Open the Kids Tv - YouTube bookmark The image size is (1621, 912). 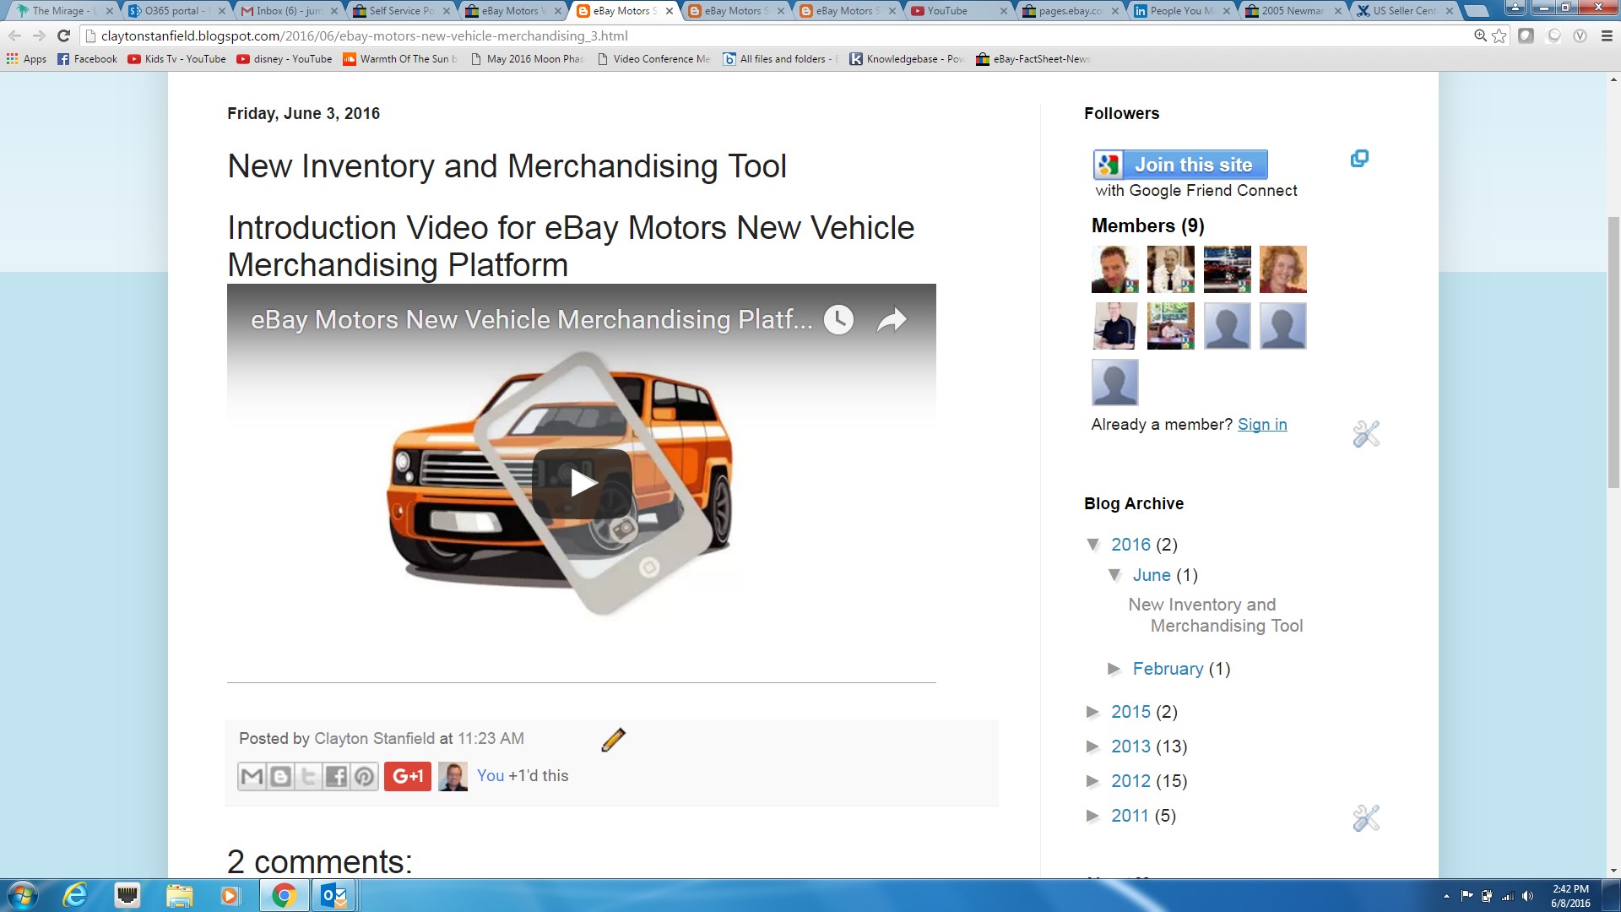(176, 59)
